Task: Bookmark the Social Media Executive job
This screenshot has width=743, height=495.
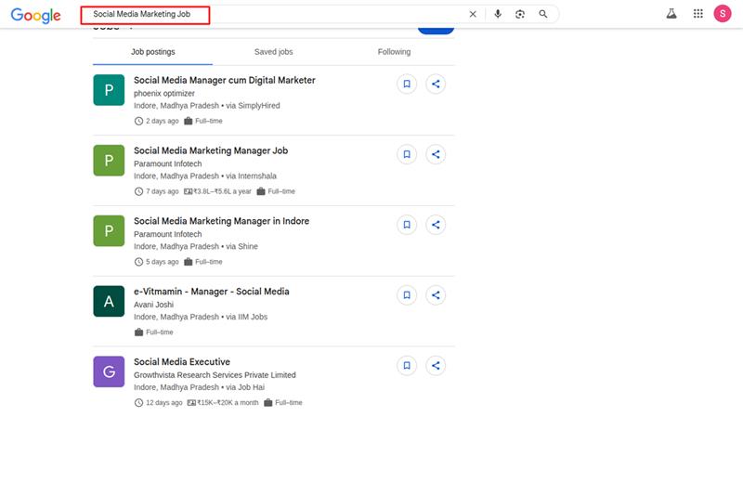Action: [x=407, y=366]
